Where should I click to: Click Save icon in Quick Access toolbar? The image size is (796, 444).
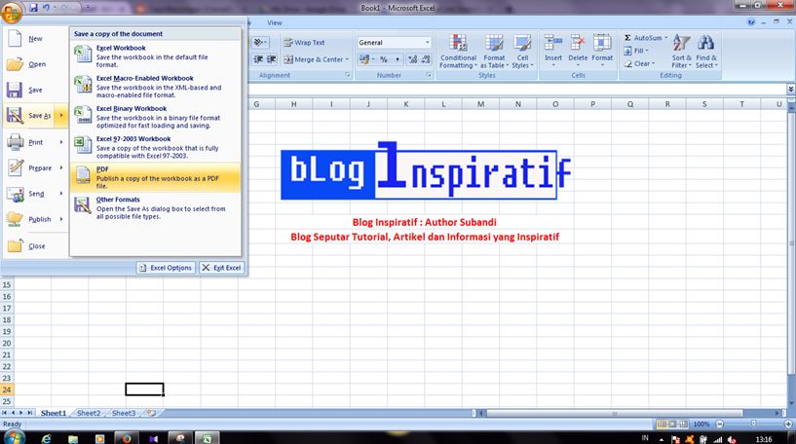[33, 8]
